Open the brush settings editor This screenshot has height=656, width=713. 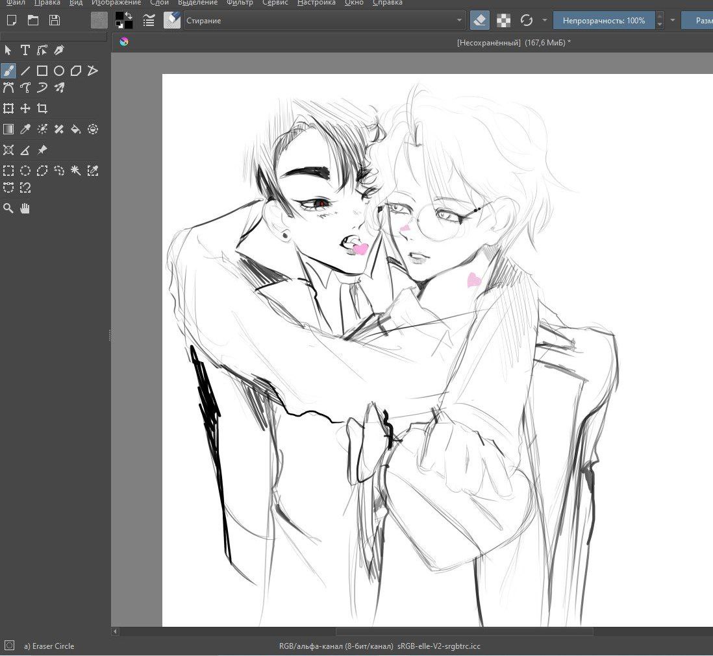pos(149,20)
